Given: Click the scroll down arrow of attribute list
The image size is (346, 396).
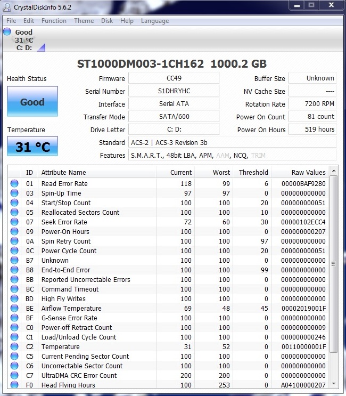Looking at the screenshot, I should tap(334, 384).
